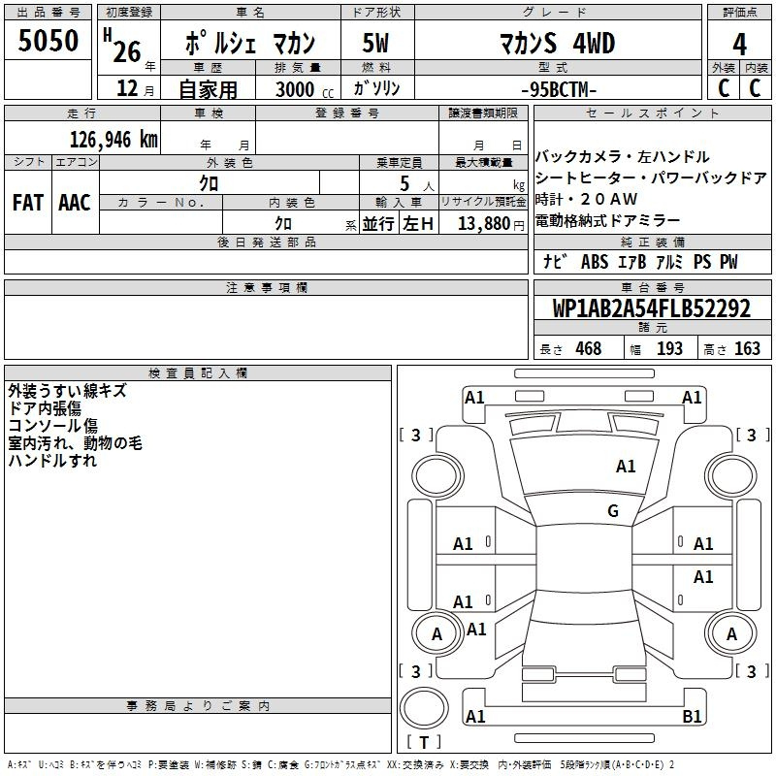Screen dimensions: 776x776
Task: Select the grade text マカンS 4WD
Action: pos(557,44)
